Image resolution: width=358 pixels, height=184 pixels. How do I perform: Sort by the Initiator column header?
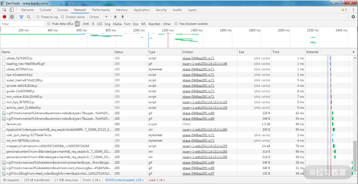click(x=209, y=52)
